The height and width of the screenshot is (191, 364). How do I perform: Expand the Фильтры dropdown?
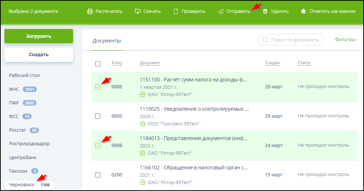pos(346,40)
